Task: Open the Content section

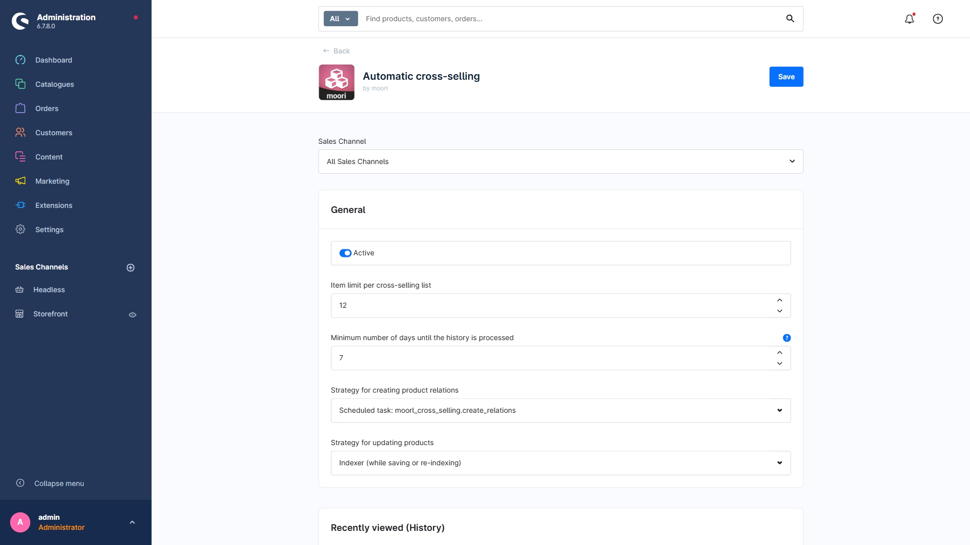Action: (x=48, y=156)
